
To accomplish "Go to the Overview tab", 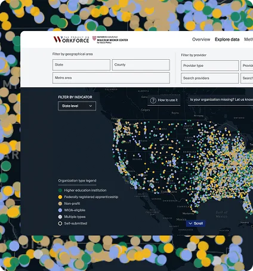I will (201, 39).
